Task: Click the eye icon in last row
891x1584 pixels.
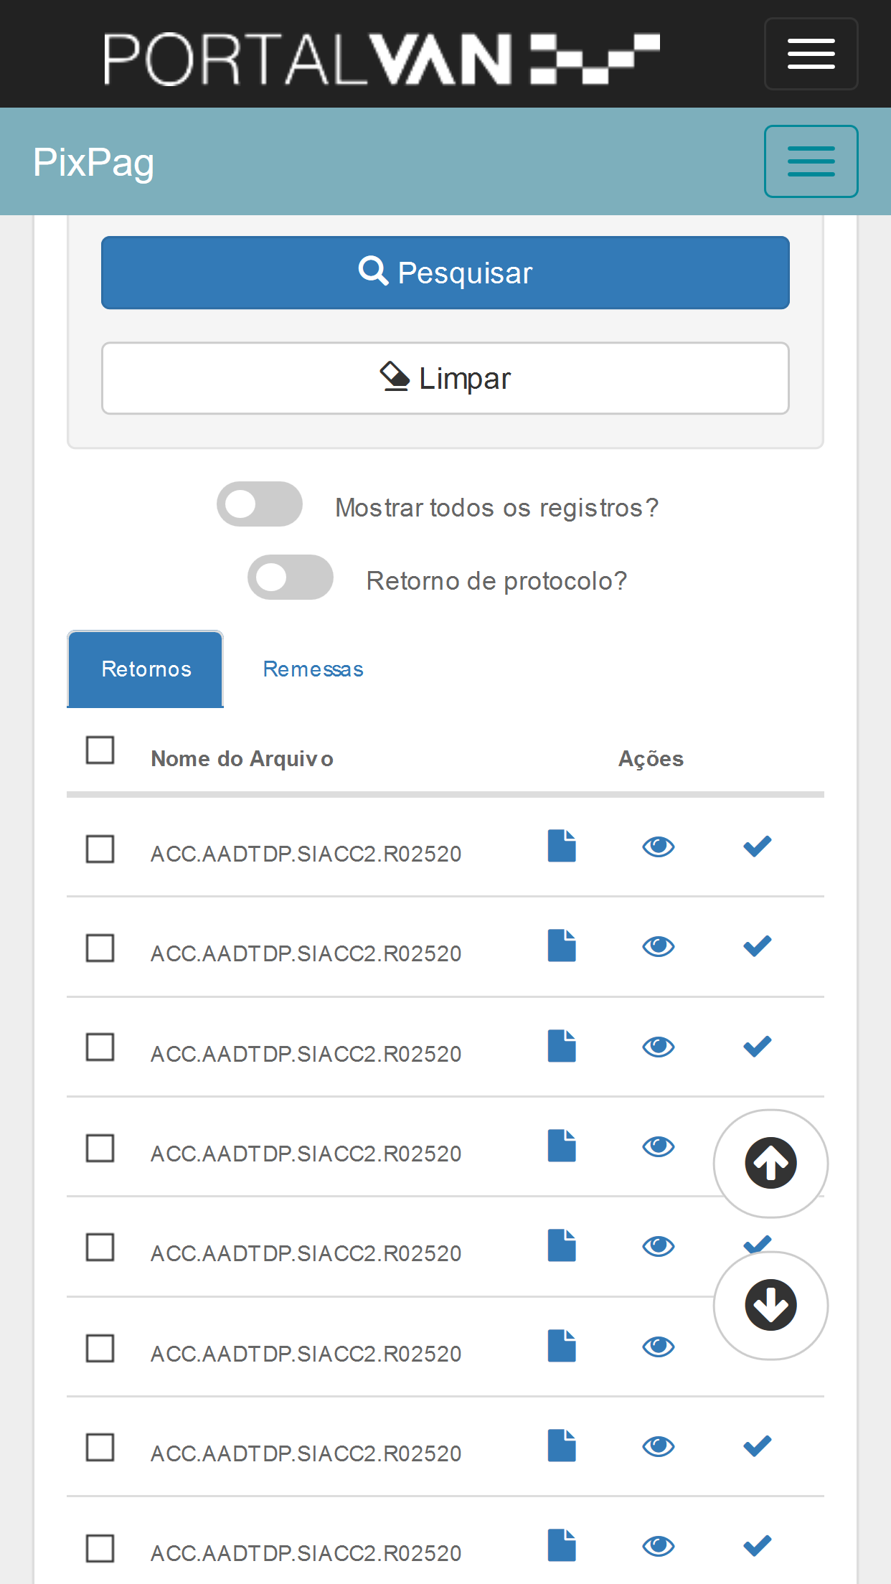Action: click(658, 1545)
